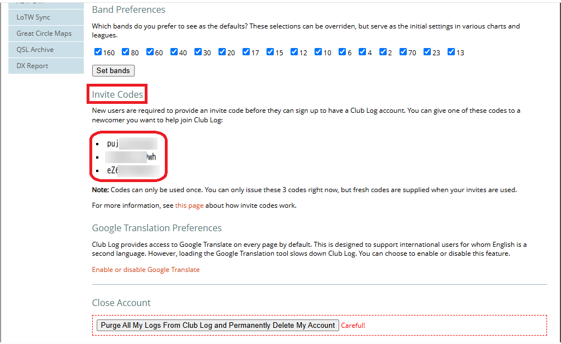Click the Google Translation Preferences heading

click(156, 228)
